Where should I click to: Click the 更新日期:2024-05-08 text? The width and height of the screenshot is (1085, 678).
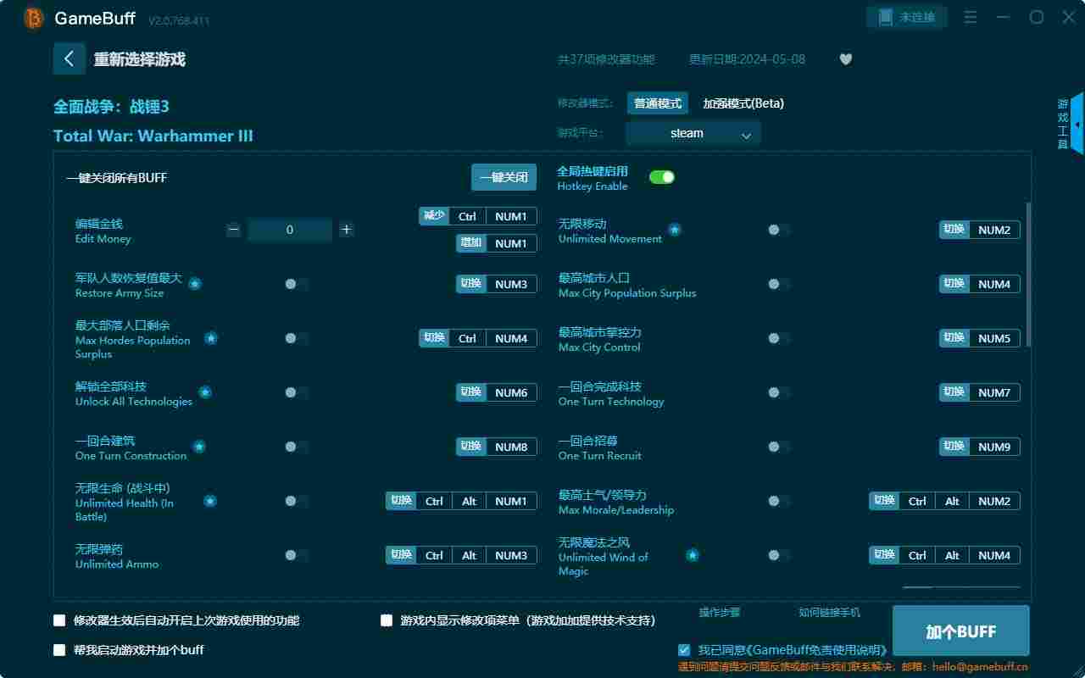pyautogui.click(x=747, y=59)
